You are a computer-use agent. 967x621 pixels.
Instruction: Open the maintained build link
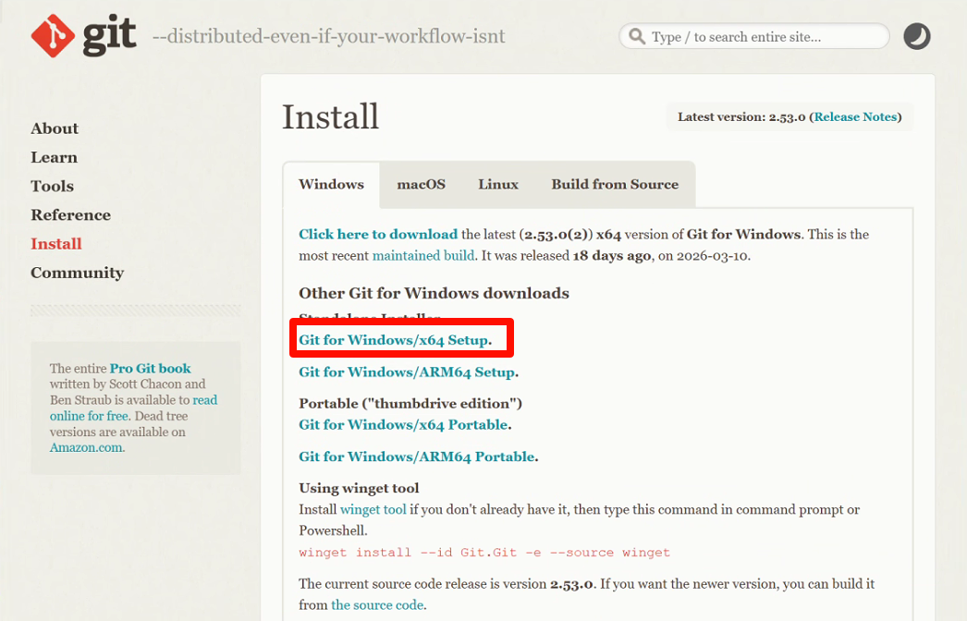click(x=423, y=255)
